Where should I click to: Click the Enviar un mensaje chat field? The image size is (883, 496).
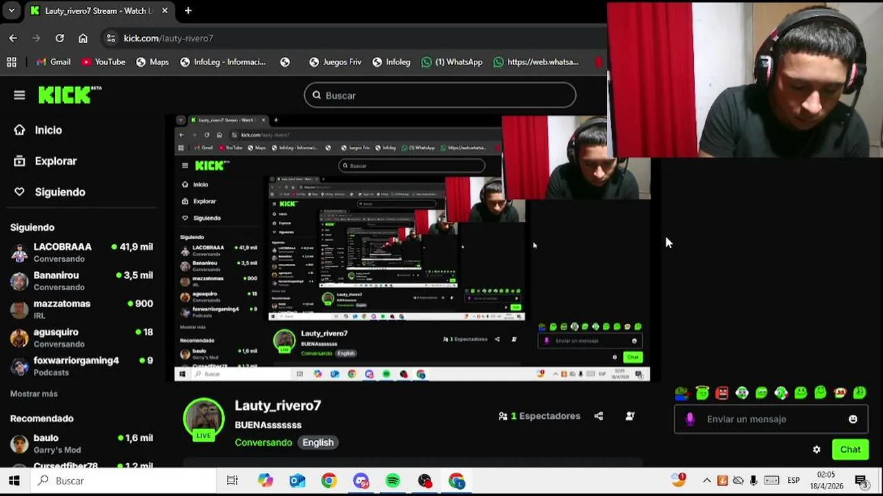[x=771, y=419]
